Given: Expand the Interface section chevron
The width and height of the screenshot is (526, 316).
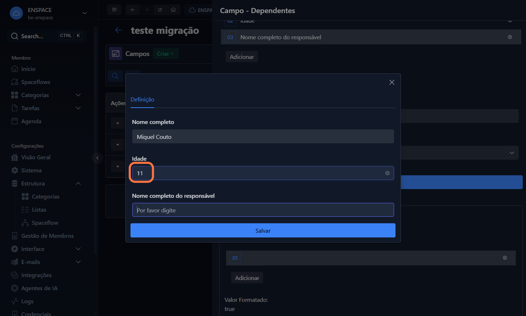Looking at the screenshot, I should [78, 249].
